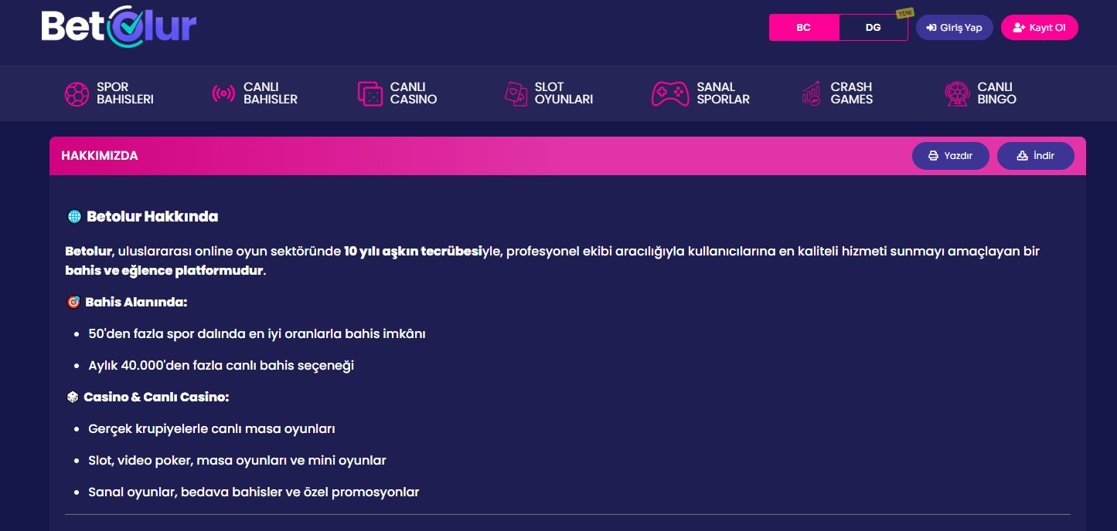Click the live broadcast icon for Canlı Bahisler

click(223, 93)
